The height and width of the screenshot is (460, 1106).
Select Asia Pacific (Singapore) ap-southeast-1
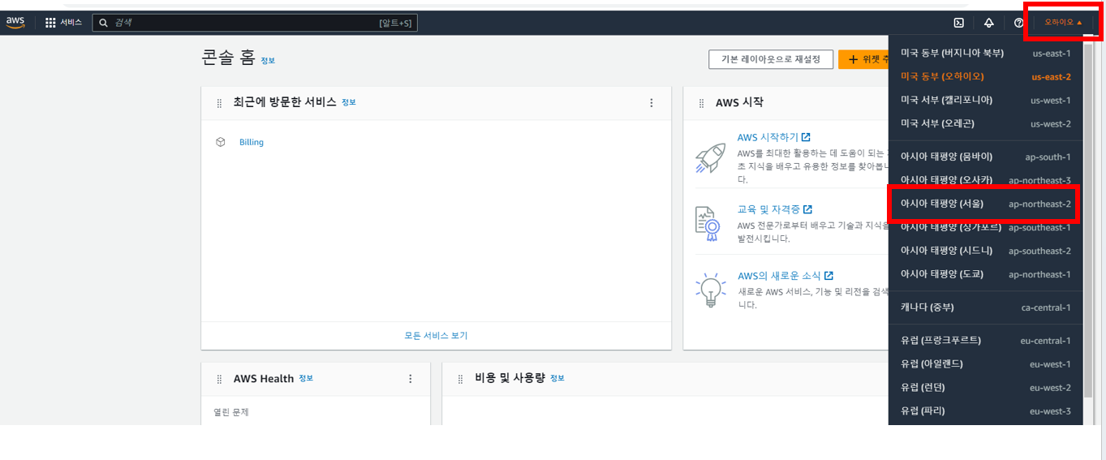[x=986, y=227]
